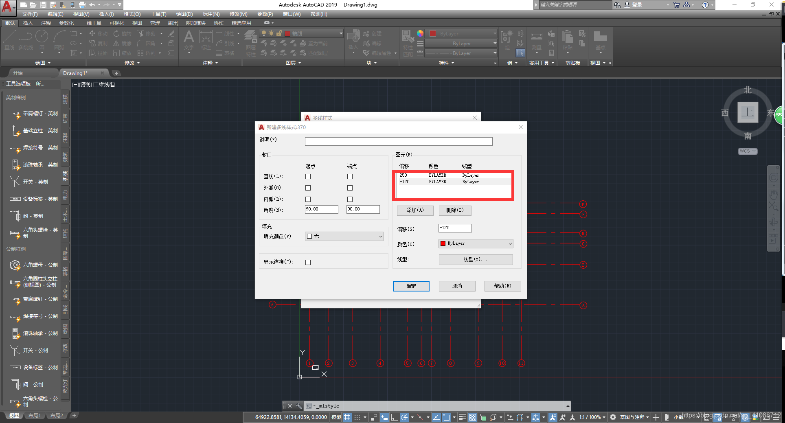The height and width of the screenshot is (423, 785).
Task: Open the File (文件) menu
Action: 30,14
